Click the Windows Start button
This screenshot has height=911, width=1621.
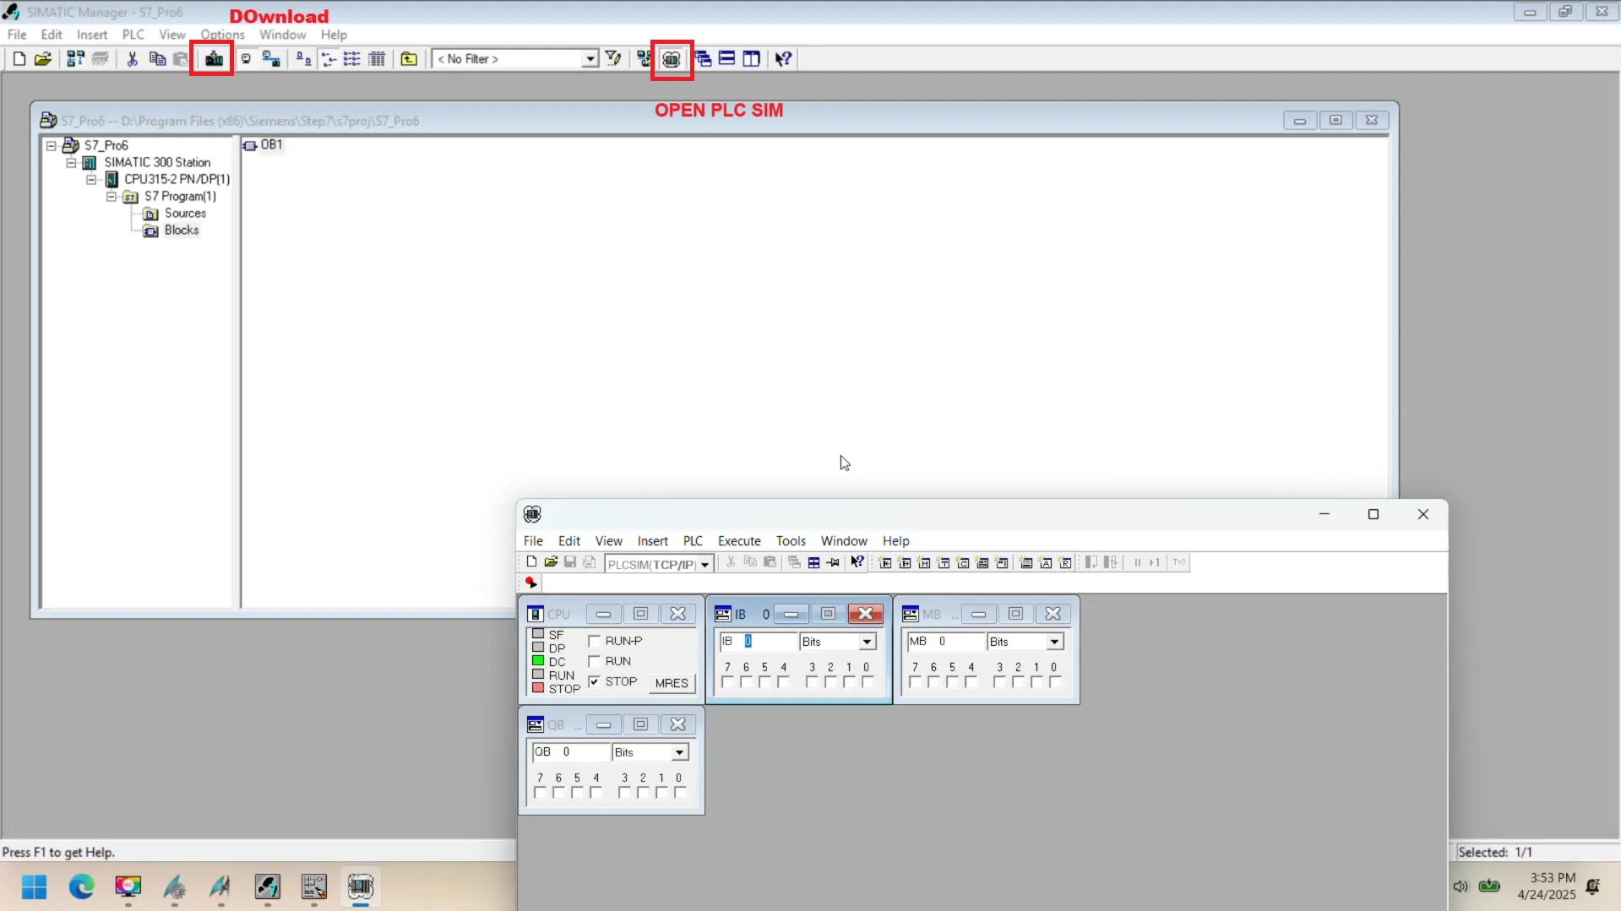click(35, 887)
